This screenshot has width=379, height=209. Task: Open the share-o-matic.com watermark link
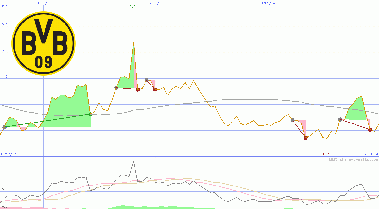click(353, 159)
